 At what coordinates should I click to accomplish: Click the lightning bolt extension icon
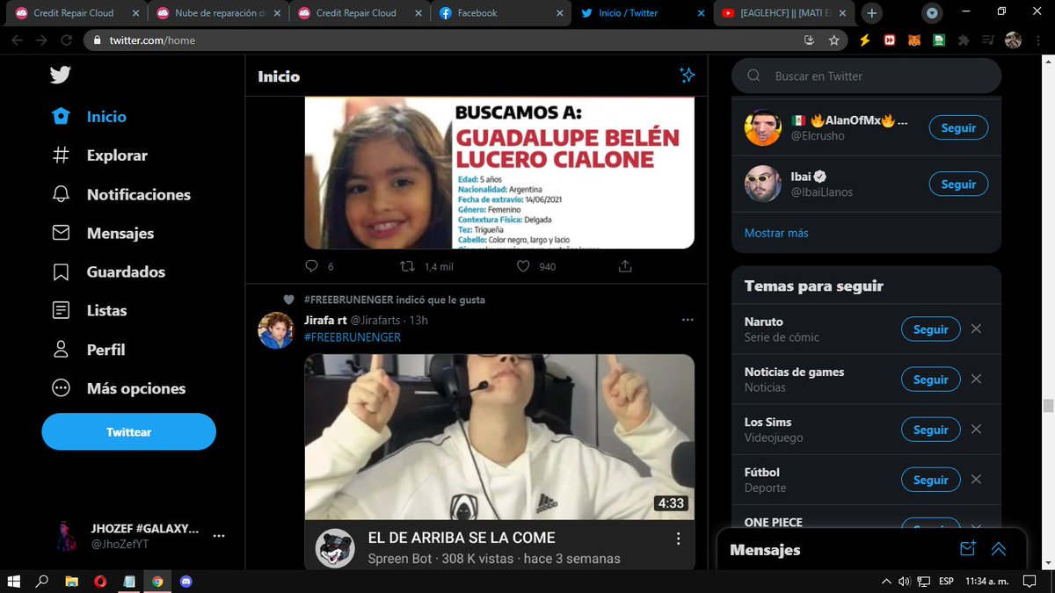(x=865, y=40)
